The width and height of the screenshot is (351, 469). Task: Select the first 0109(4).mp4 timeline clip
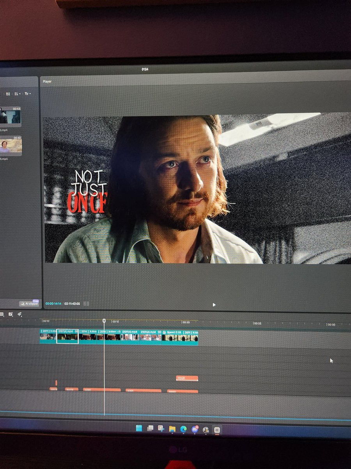(x=130, y=337)
